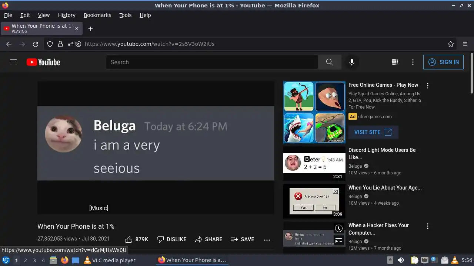The width and height of the screenshot is (474, 266).
Task: Switch to VLC media player window
Action: 110,260
